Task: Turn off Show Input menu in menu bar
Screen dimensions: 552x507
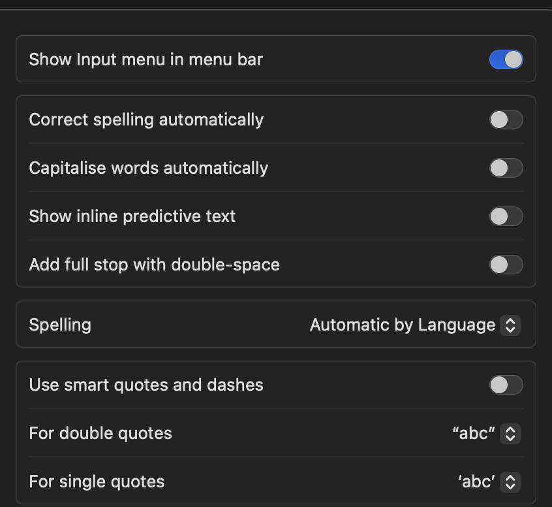Action: (x=506, y=59)
